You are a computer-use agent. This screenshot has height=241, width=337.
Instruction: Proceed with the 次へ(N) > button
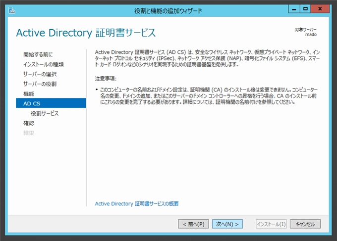(227, 224)
